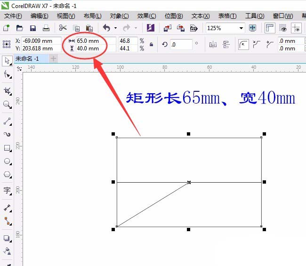Viewport: 306px width, 266px height.
Task: Select round corner style
Action: [x=243, y=45]
